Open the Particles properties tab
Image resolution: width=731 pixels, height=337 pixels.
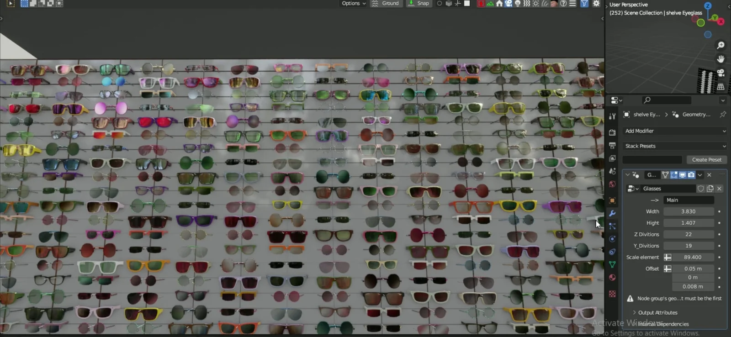pos(612,226)
